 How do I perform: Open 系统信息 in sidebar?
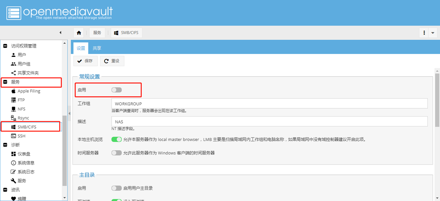[x=26, y=163]
